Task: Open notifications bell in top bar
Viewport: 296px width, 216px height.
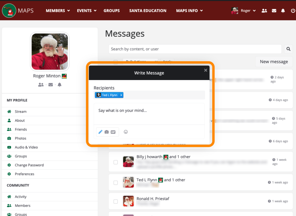Action: 283,11
